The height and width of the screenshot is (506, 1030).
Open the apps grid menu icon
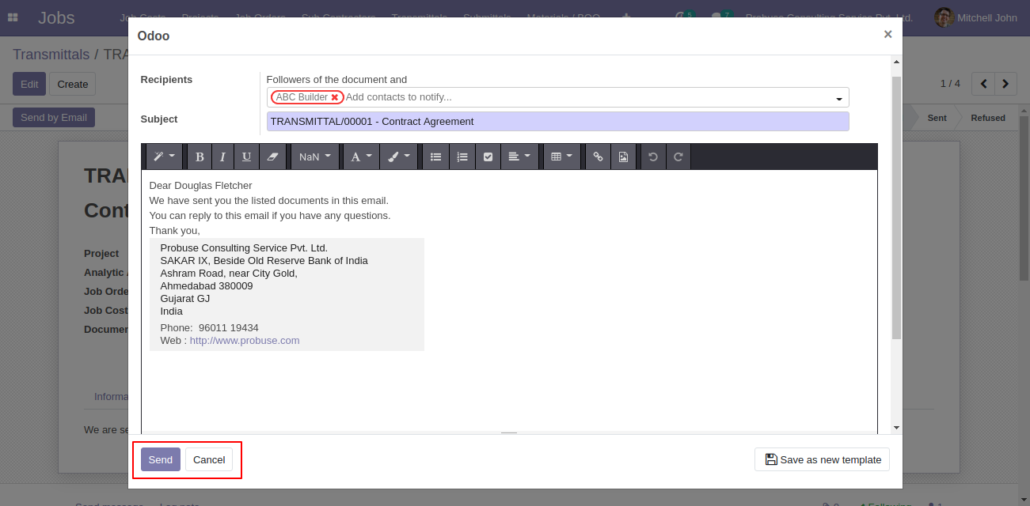(x=13, y=17)
